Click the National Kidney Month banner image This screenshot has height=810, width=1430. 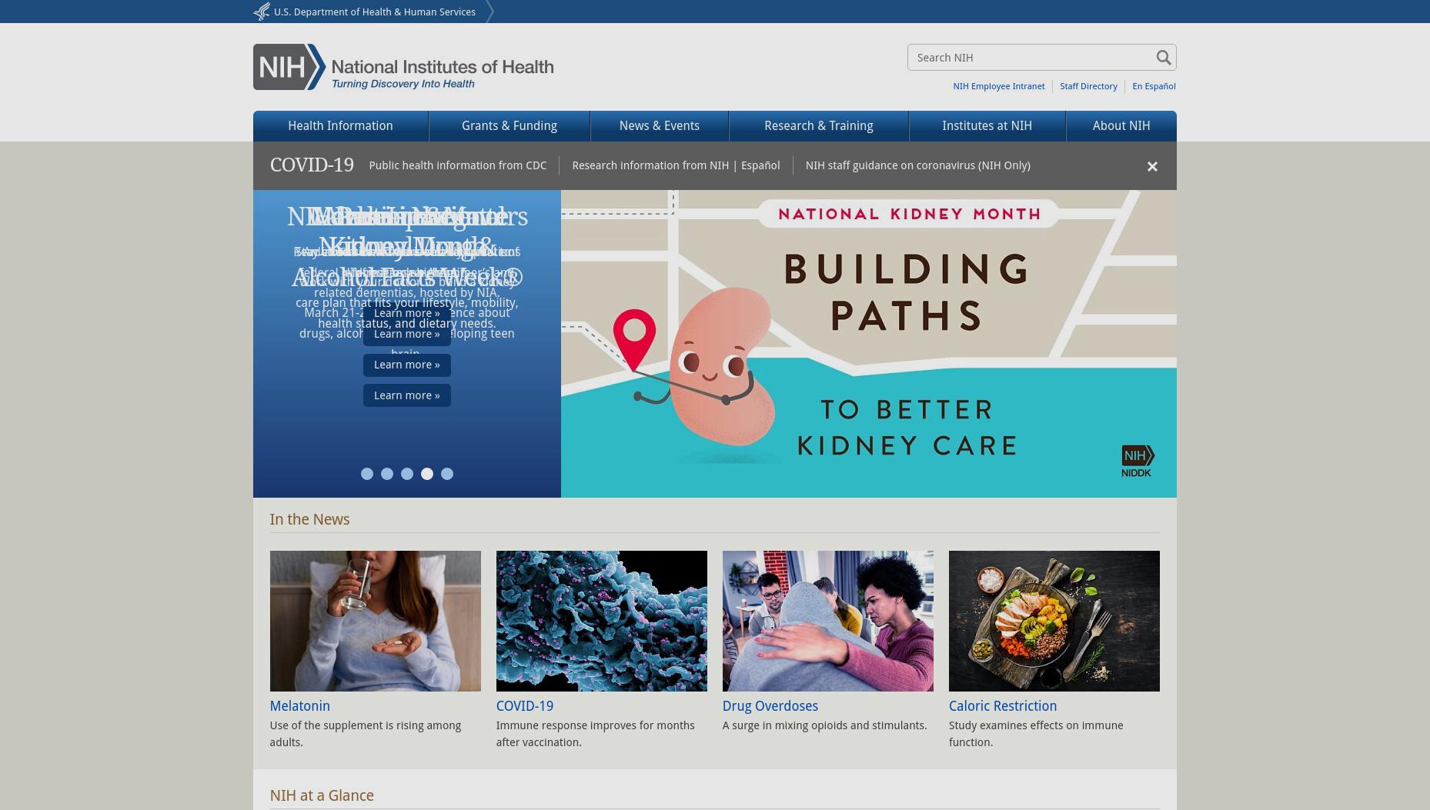(x=869, y=344)
